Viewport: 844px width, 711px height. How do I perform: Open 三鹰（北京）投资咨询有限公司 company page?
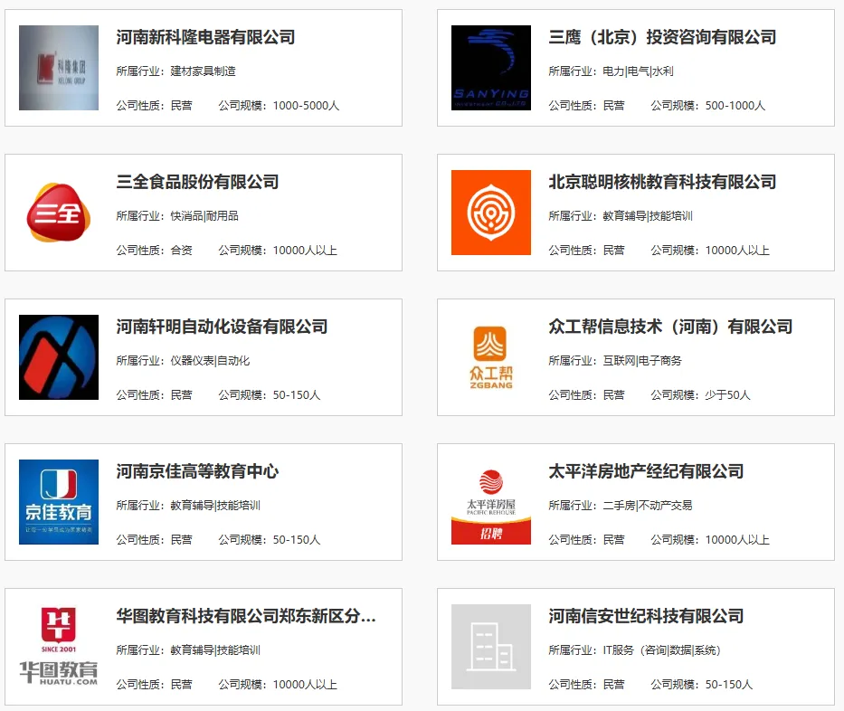pos(662,37)
